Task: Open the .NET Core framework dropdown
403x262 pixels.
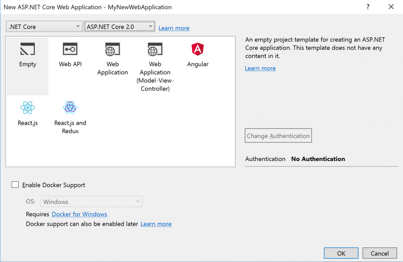Action: (44, 26)
